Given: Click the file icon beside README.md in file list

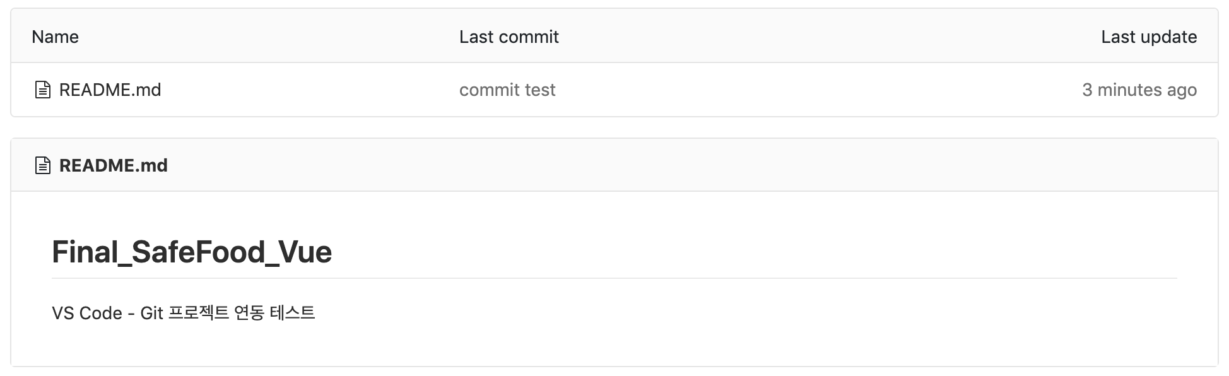Looking at the screenshot, I should point(42,90).
